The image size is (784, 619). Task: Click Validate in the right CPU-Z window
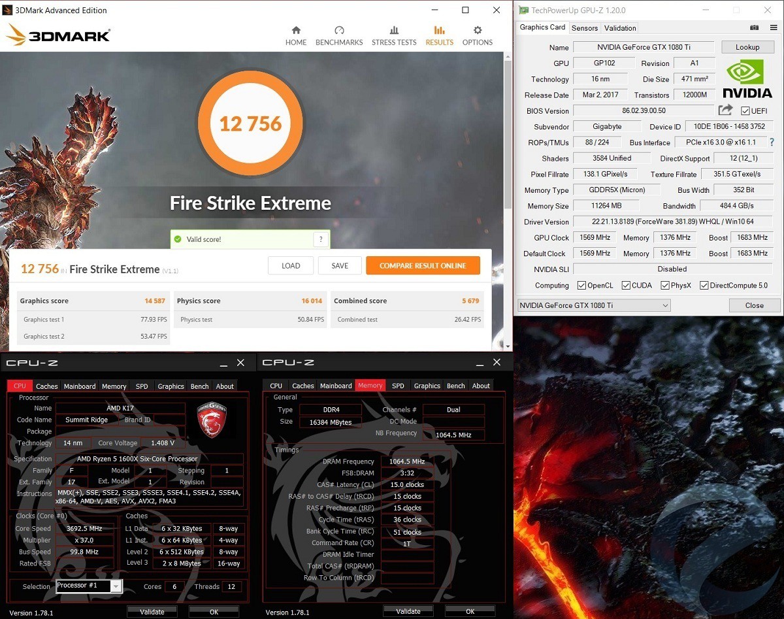pyautogui.click(x=408, y=611)
